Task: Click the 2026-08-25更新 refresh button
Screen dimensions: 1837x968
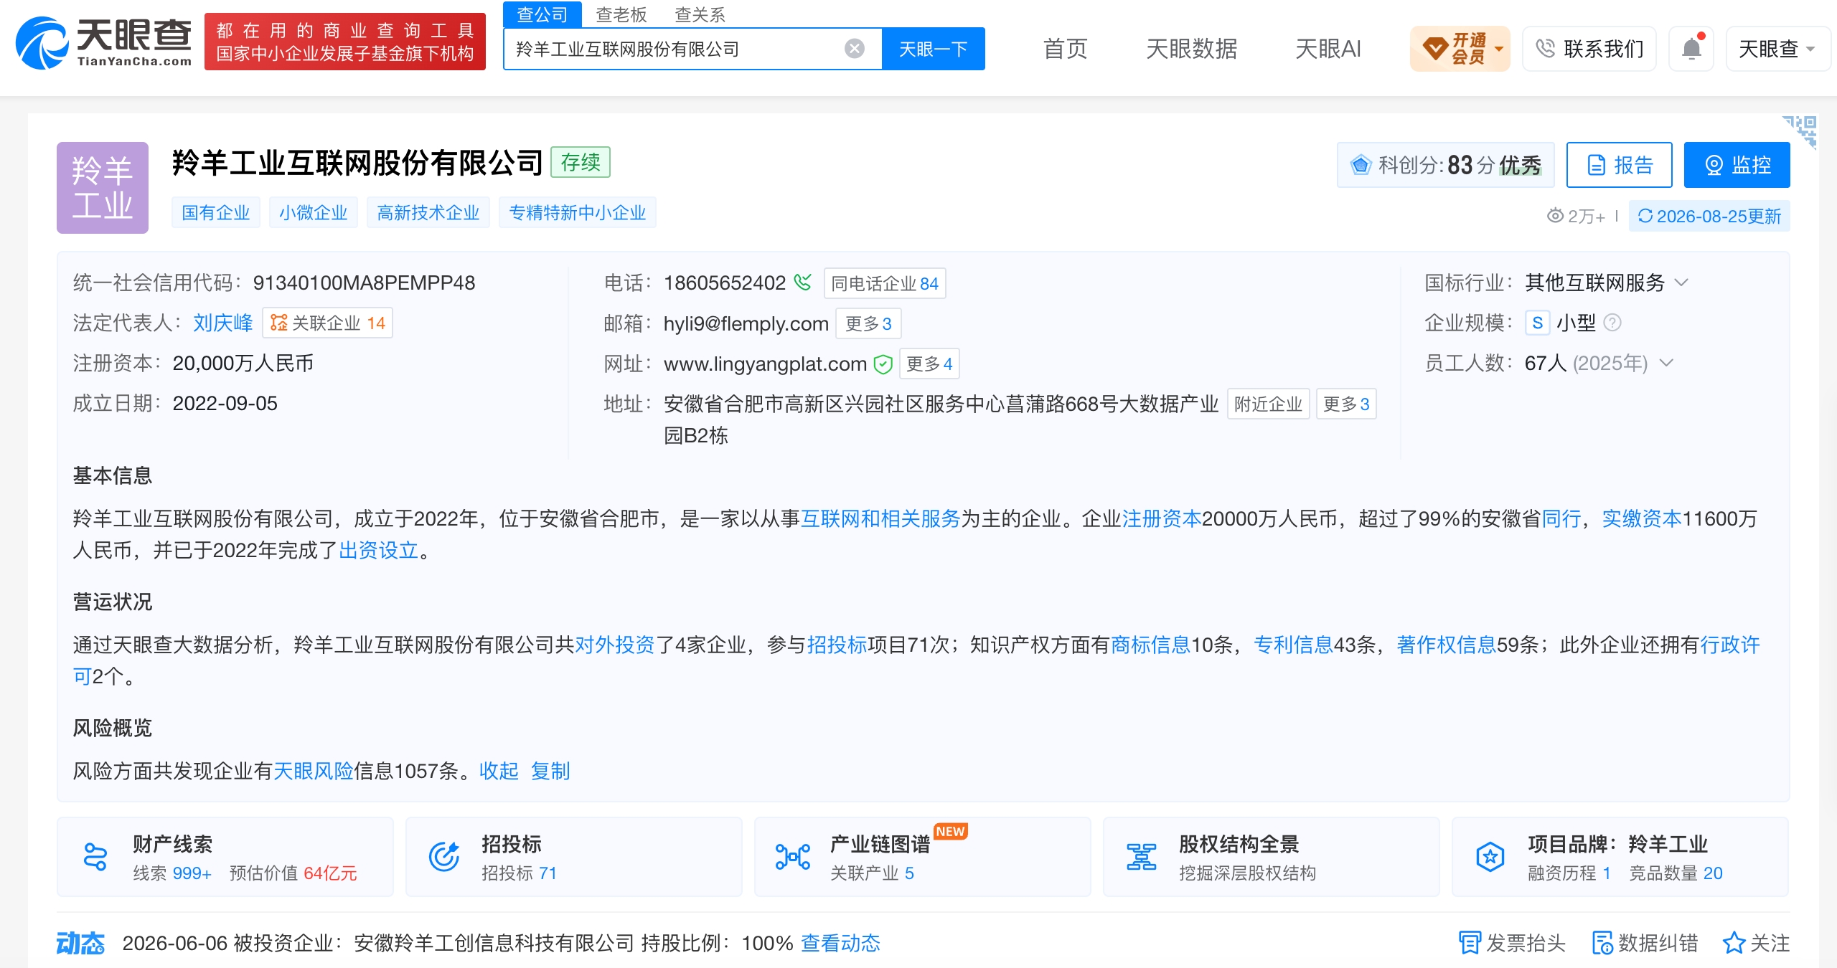Action: tap(1709, 216)
